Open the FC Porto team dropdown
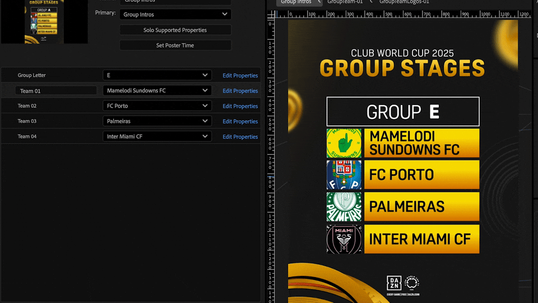 [x=157, y=106]
